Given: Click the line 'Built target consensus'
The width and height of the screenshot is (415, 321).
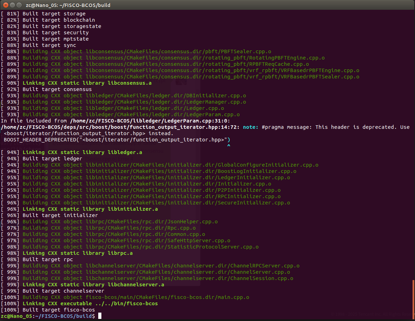Looking at the screenshot, I should point(46,89).
